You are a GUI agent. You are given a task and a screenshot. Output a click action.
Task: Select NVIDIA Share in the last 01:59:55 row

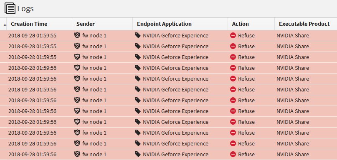tap(293, 57)
